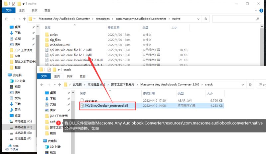Open 3D 对象 in native sidebar

tap(20, 81)
